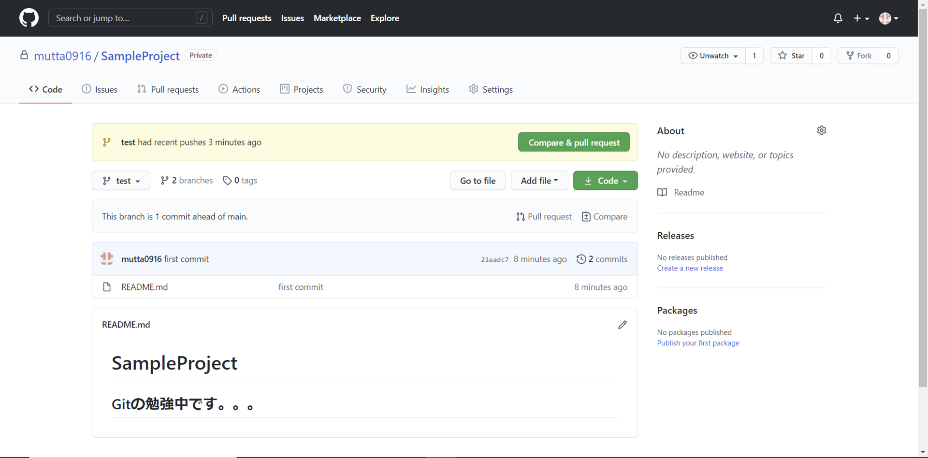Open the Packages heading link
This screenshot has height=458, width=928.
click(677, 311)
